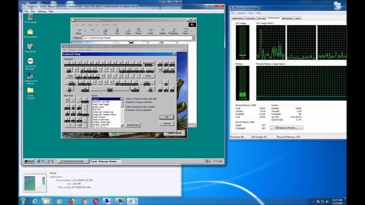
Task: Click Cut in the Explorer toolbar
Action: click(x=117, y=31)
